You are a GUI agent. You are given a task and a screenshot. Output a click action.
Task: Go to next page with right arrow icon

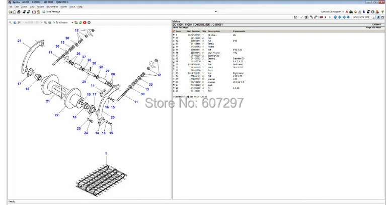pos(330,17)
